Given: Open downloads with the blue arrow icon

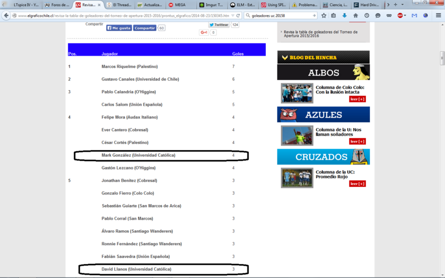Looking at the screenshot, I should point(344,16).
